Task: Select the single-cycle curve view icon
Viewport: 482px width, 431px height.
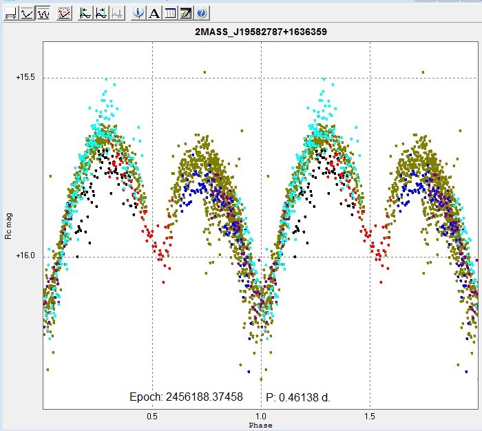Action: pos(28,14)
